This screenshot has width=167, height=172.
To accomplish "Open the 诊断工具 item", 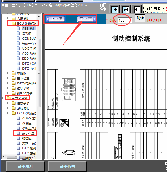I will click(29, 128).
